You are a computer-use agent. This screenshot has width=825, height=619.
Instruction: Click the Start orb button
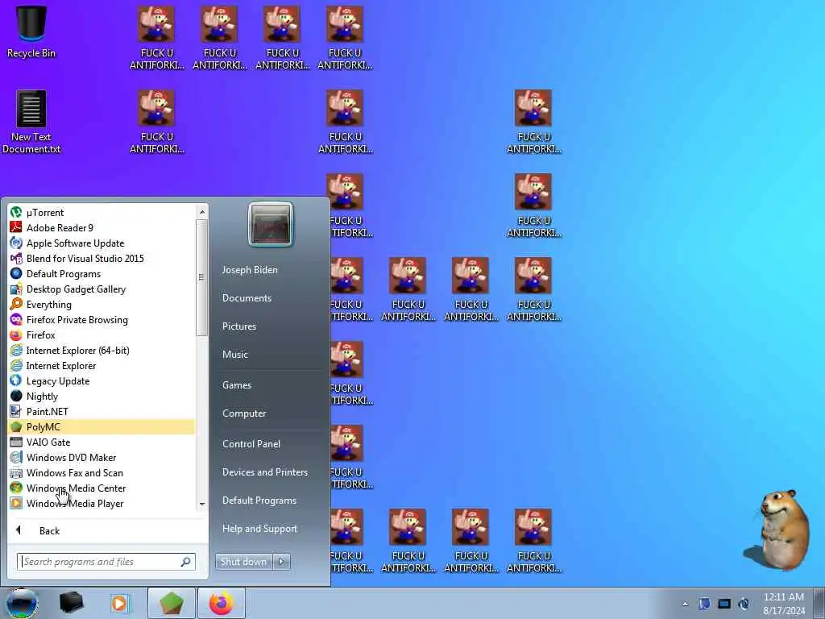(x=22, y=603)
